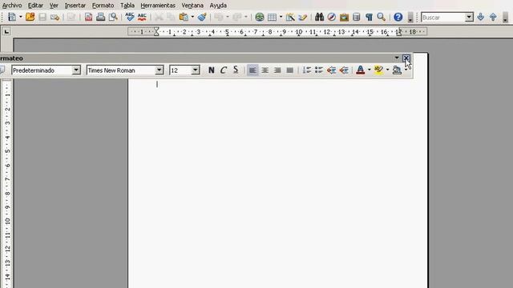Justify the text
Screen dimensions: 513x288
pos(290,70)
